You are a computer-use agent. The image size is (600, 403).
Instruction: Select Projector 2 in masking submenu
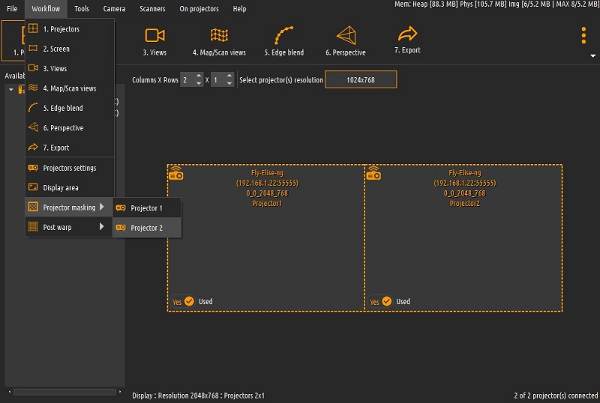click(x=147, y=228)
